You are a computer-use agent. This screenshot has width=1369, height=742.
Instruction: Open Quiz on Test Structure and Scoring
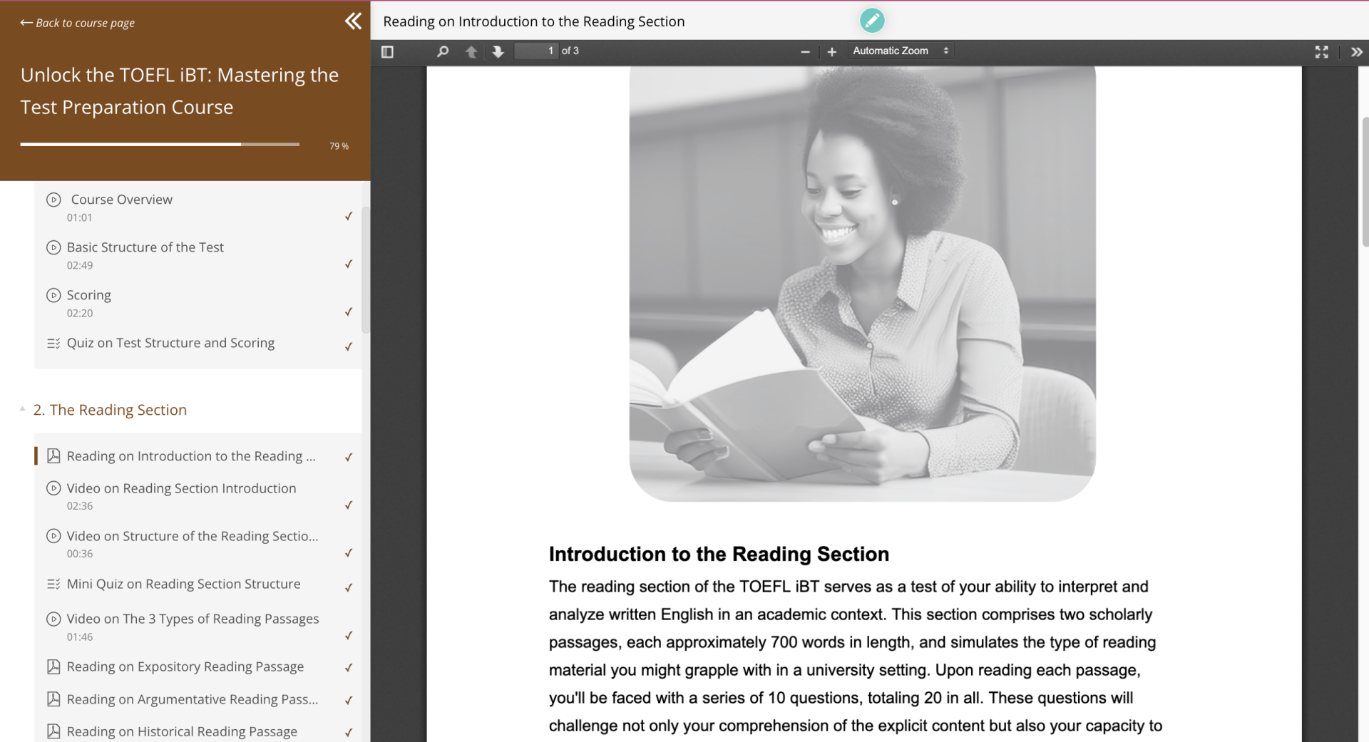tap(170, 343)
